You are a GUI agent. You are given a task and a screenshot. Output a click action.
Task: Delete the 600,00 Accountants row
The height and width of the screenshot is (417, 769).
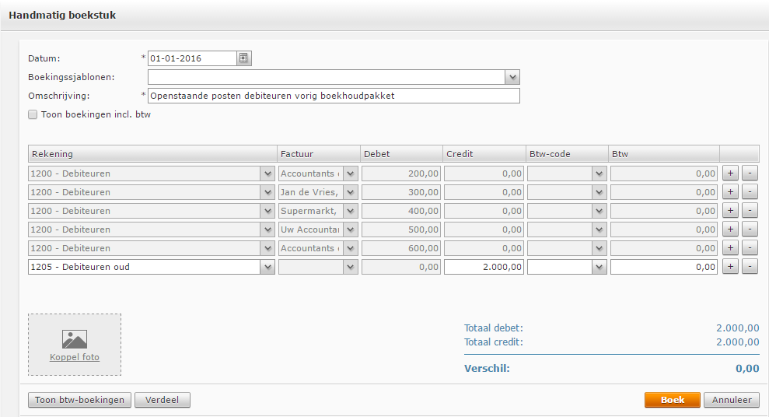point(750,248)
